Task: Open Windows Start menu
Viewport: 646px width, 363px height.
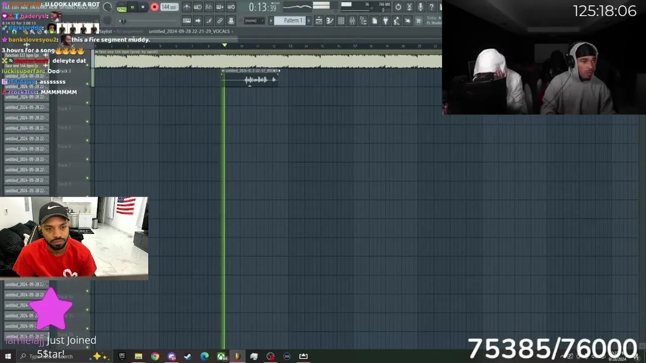Action: [x=8, y=356]
